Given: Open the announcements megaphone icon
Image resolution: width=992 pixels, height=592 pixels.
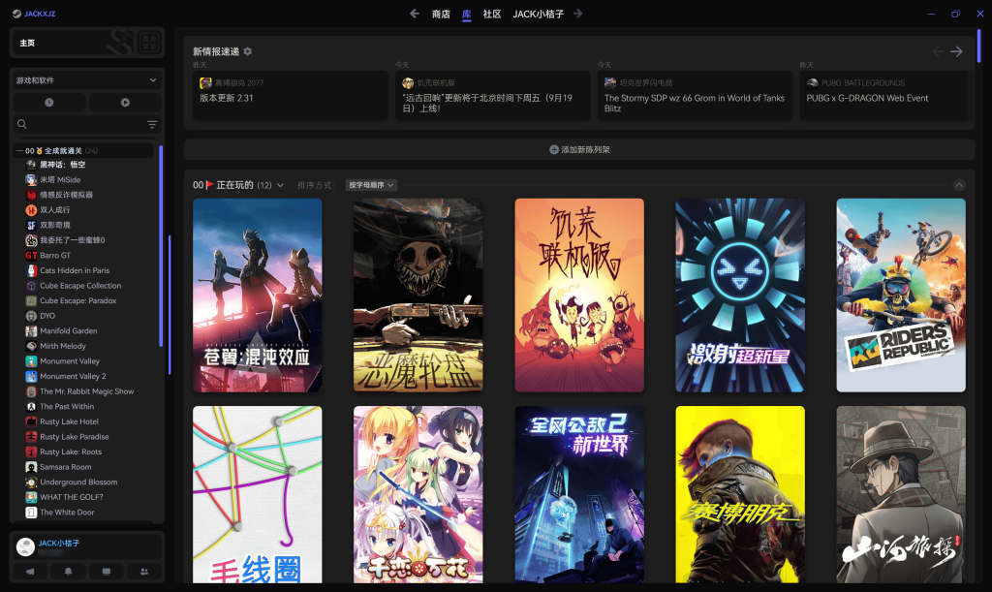Looking at the screenshot, I should coord(30,572).
